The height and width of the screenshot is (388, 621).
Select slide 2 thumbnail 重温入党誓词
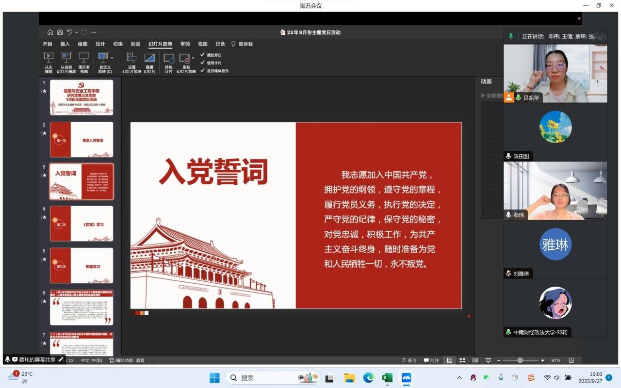[x=82, y=140]
